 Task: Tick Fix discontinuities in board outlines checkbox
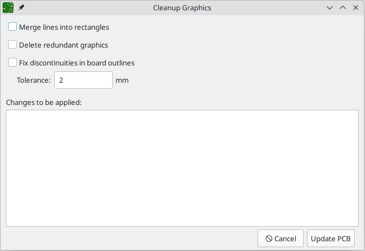click(12, 63)
